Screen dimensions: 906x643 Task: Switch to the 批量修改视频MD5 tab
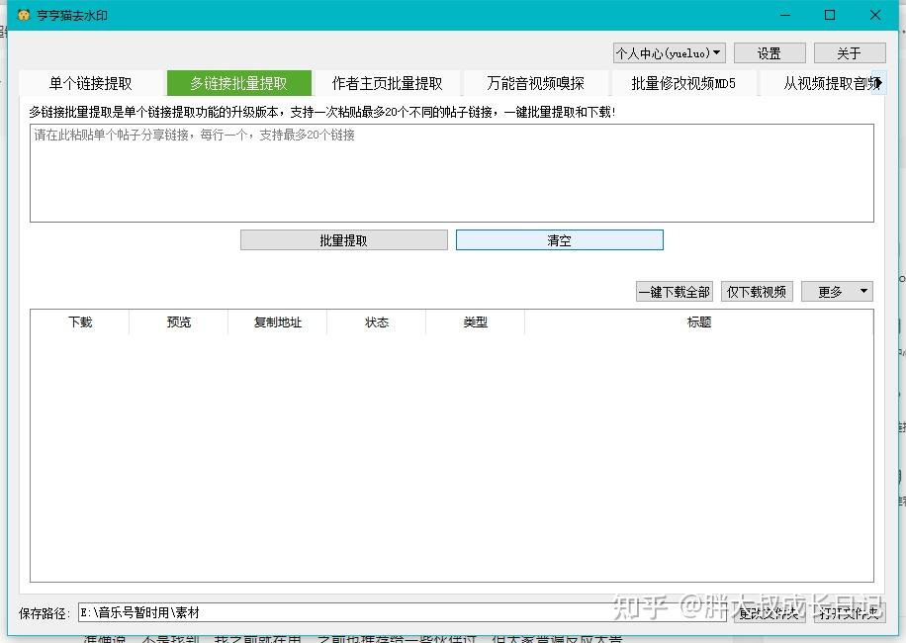(683, 83)
